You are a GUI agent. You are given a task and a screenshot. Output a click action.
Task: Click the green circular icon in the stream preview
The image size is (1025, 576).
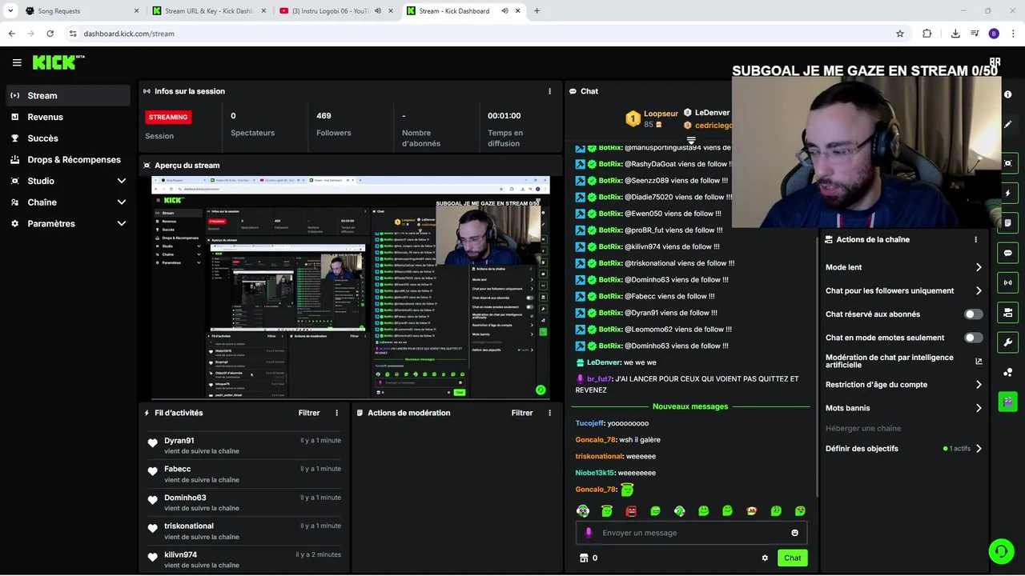[x=541, y=390]
